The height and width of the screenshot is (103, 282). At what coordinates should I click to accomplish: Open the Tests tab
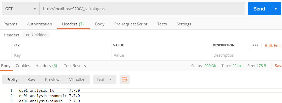tap(162, 24)
